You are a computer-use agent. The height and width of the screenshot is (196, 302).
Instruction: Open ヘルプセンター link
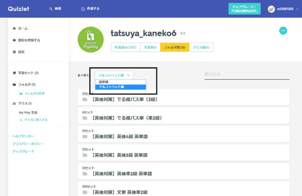(x=23, y=136)
